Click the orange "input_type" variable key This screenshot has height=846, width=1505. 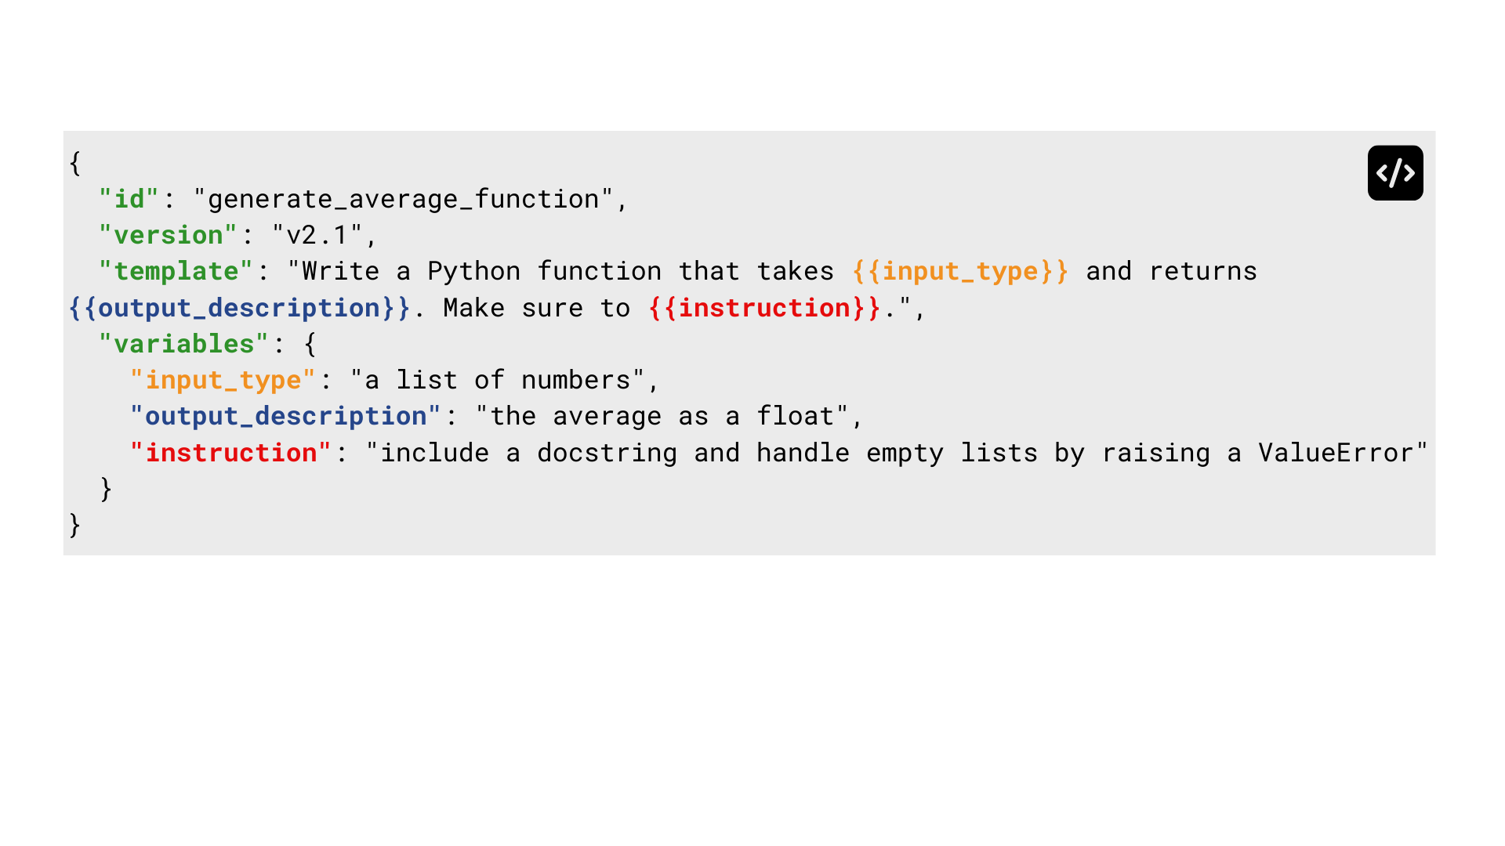pos(223,380)
